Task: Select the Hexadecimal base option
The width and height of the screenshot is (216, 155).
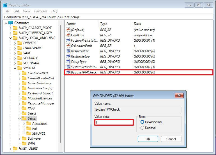Action: 151,122
